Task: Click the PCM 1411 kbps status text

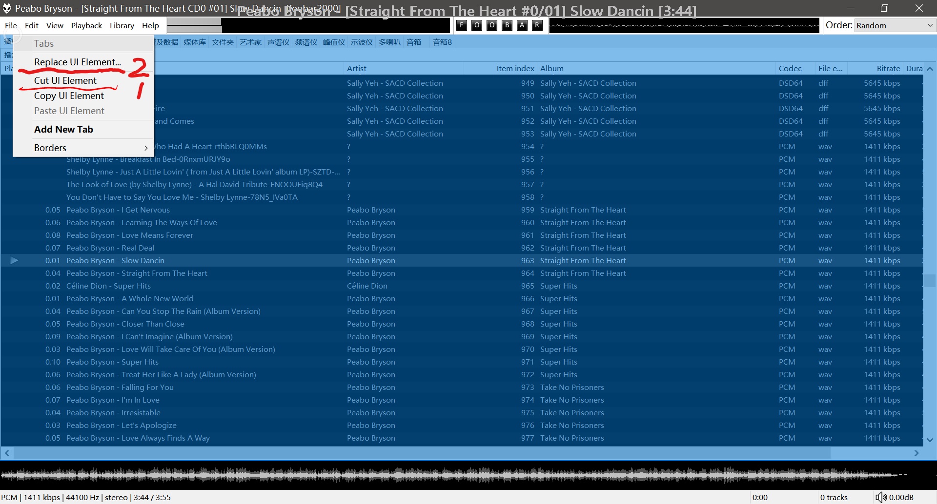Action: [x=86, y=497]
